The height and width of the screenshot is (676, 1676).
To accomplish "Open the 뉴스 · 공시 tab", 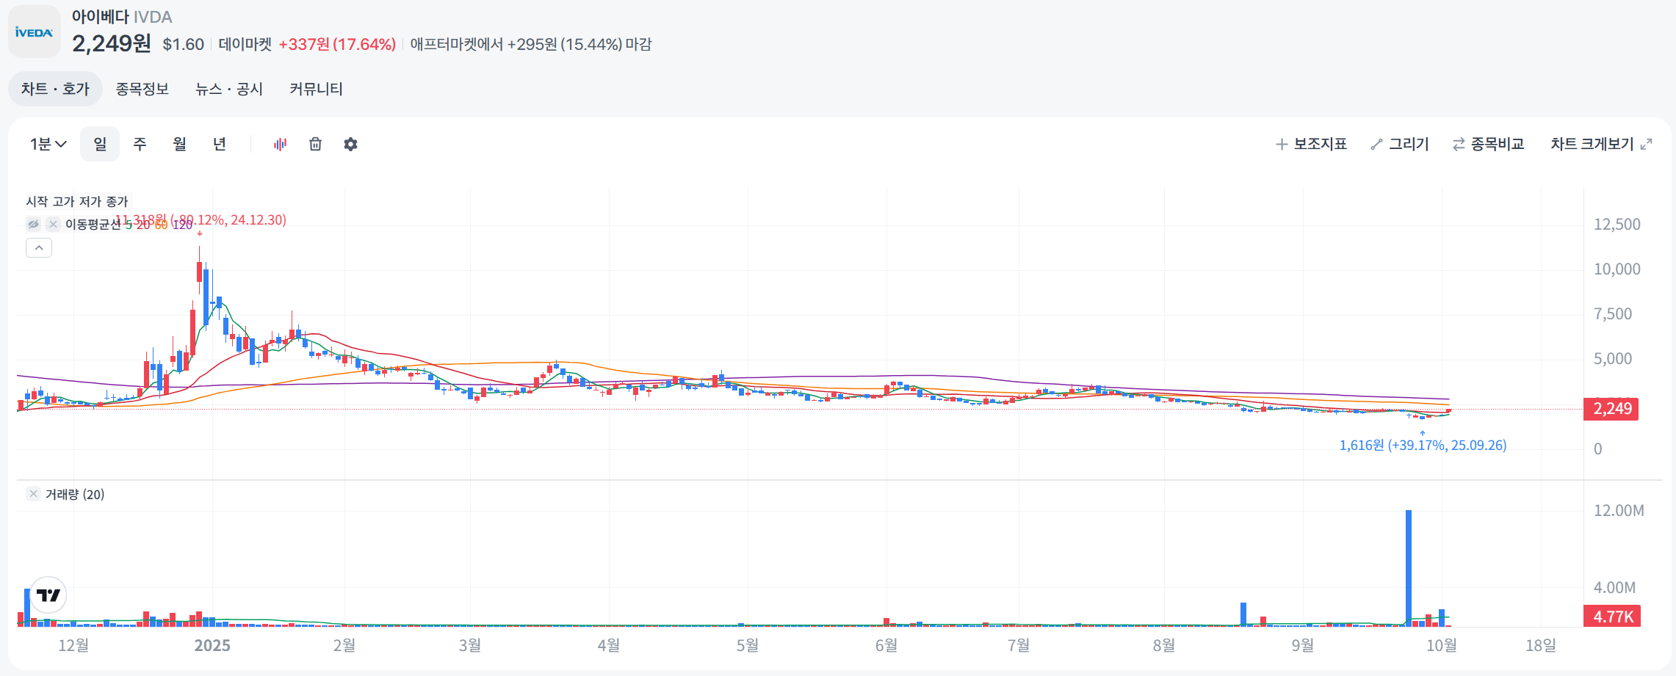I will click(229, 89).
